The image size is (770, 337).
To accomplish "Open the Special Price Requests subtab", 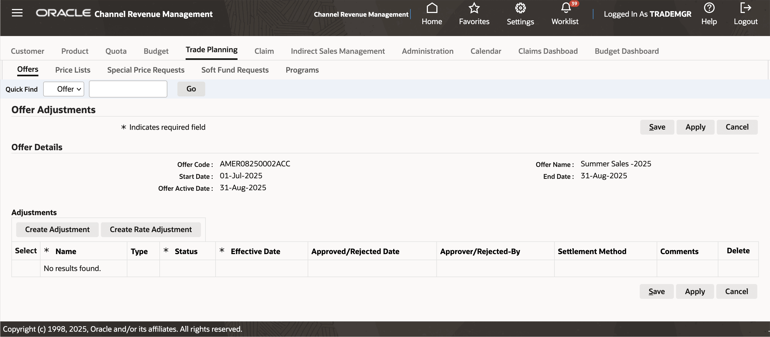I will [146, 70].
